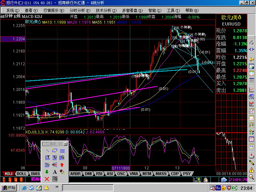The height and width of the screenshot is (192, 256).
Task: Click the 开始 Start button
Action: (9, 188)
